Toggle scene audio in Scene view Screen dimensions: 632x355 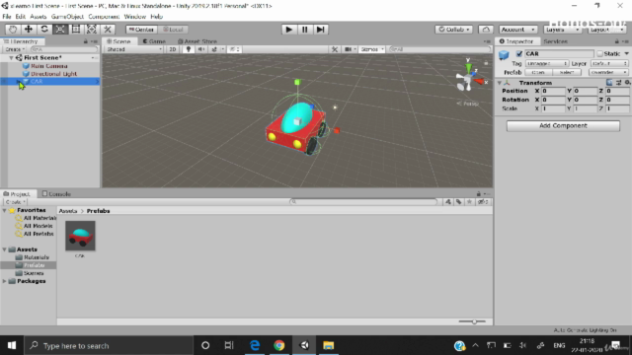201,49
